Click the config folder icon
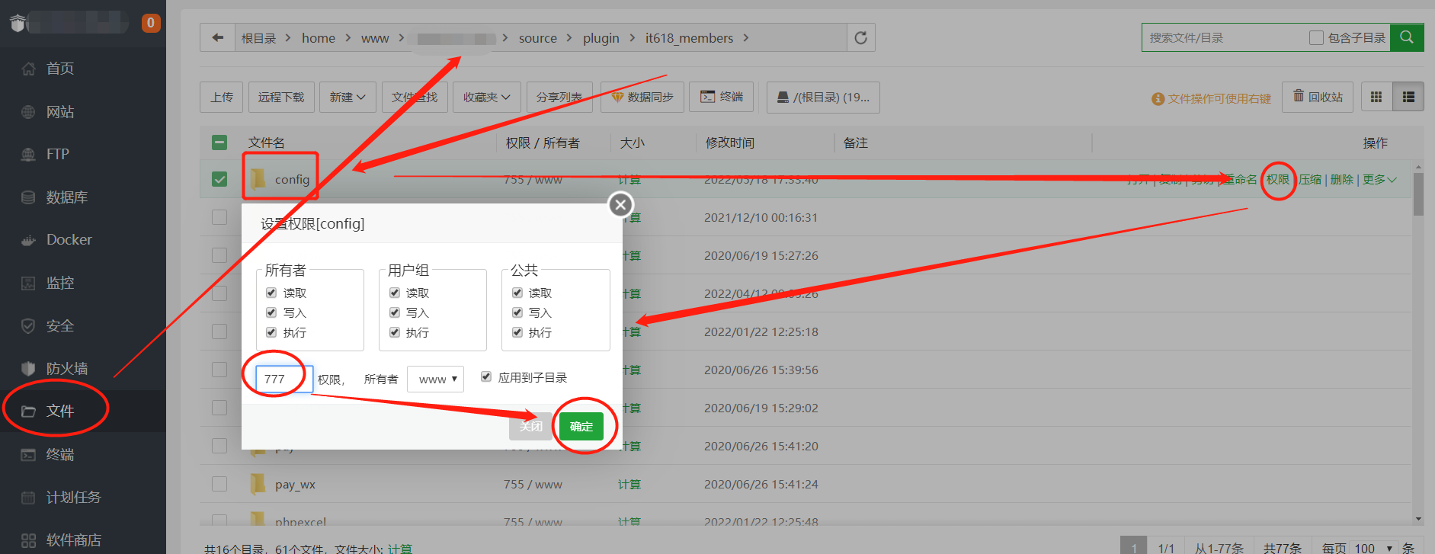 258,179
